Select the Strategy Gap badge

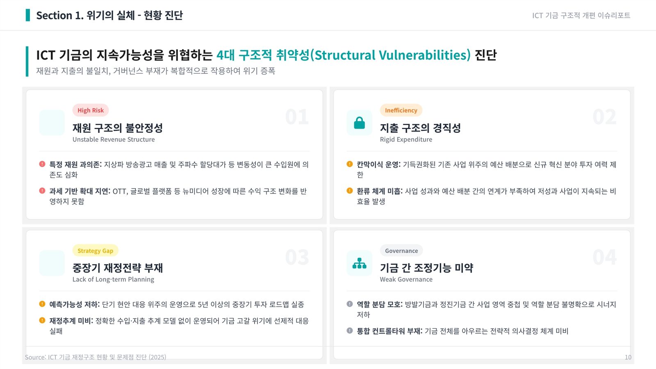[95, 251]
